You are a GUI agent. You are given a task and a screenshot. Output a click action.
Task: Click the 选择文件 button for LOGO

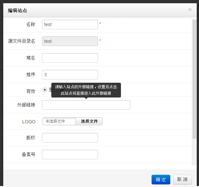pos(89,121)
